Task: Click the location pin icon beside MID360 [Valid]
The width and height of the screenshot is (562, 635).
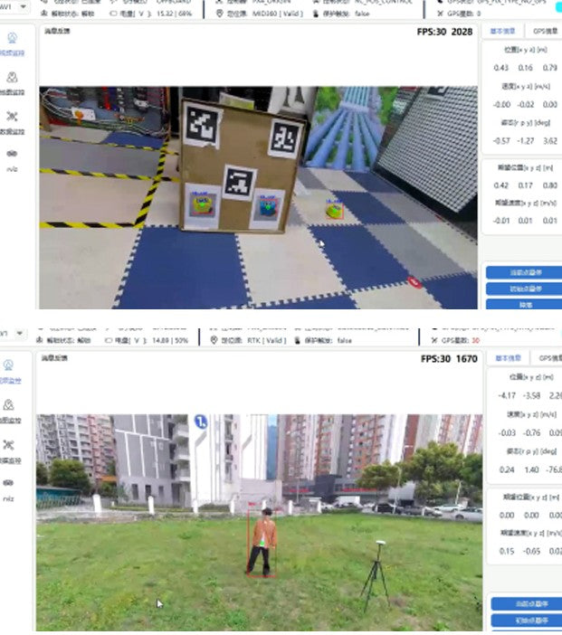Action: point(219,14)
